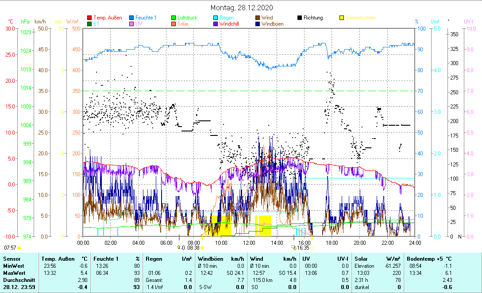This screenshot has height=293, width=482.
Task: Click the green Luftdruck legend square
Action: [x=174, y=18]
